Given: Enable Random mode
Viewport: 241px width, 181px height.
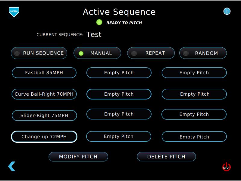Looking at the screenshot, I should (203, 53).
